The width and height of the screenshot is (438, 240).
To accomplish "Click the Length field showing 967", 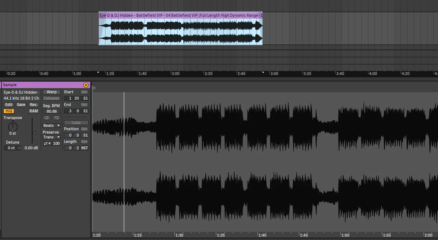I will coord(85,148).
